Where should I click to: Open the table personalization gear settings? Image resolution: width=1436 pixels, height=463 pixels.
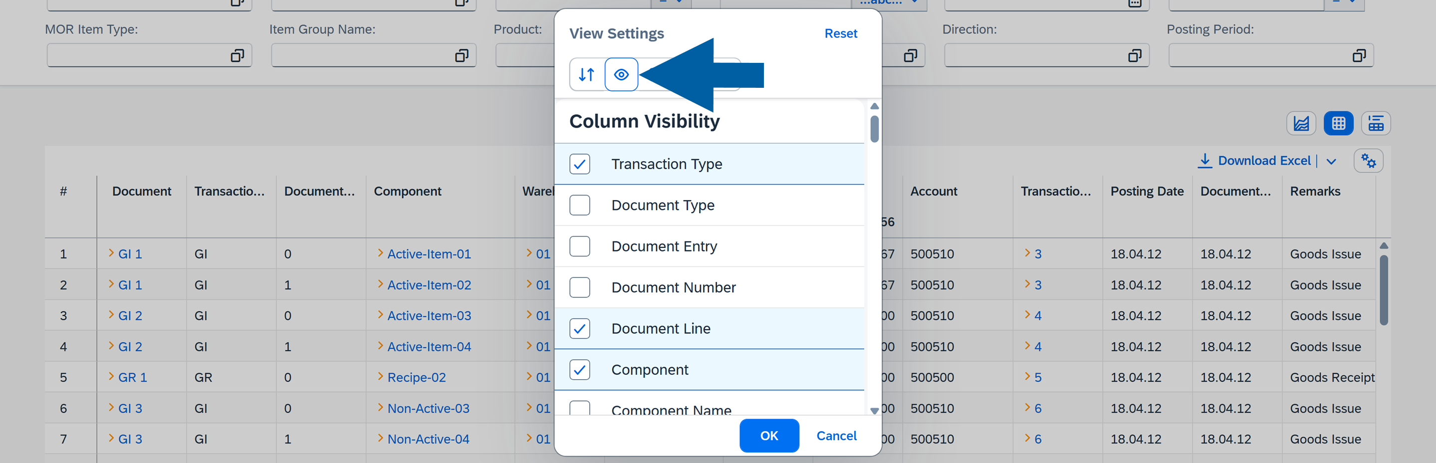[1369, 161]
